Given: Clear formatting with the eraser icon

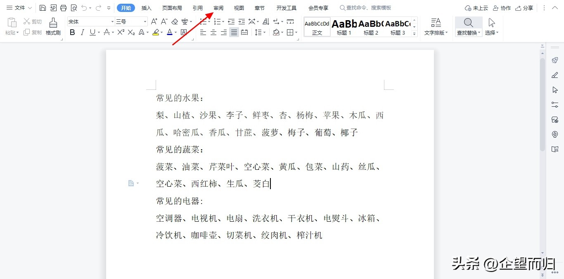Looking at the screenshot, I should [x=175, y=21].
